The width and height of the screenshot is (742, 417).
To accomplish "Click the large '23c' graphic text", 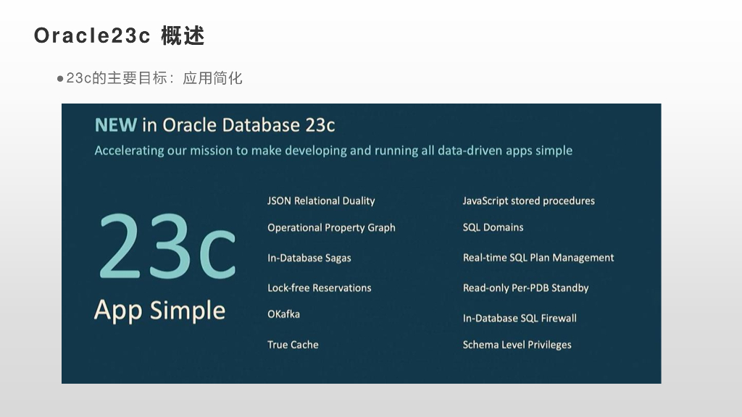I will point(167,246).
